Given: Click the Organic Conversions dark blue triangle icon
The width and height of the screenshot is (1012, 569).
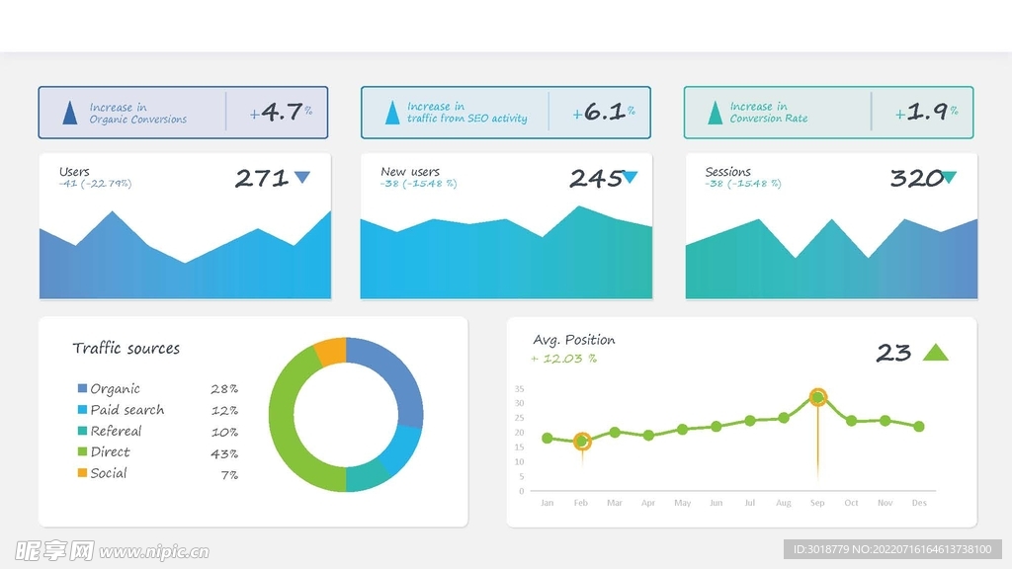Looking at the screenshot, I should (69, 114).
